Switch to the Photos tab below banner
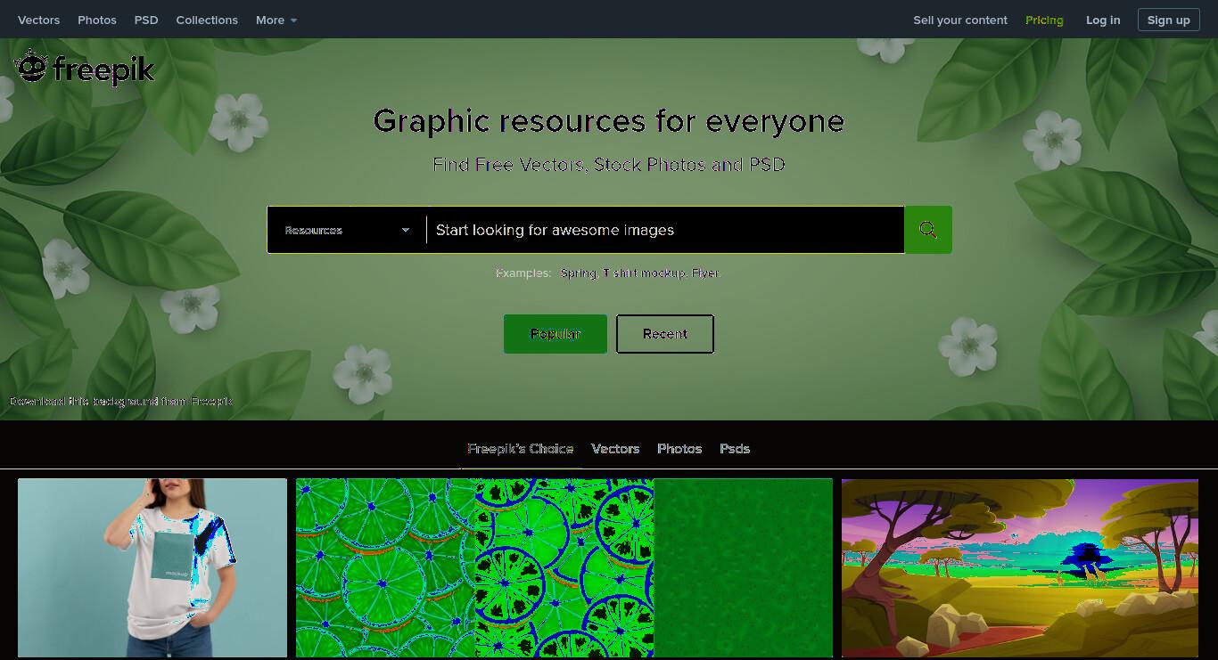 pyautogui.click(x=679, y=449)
